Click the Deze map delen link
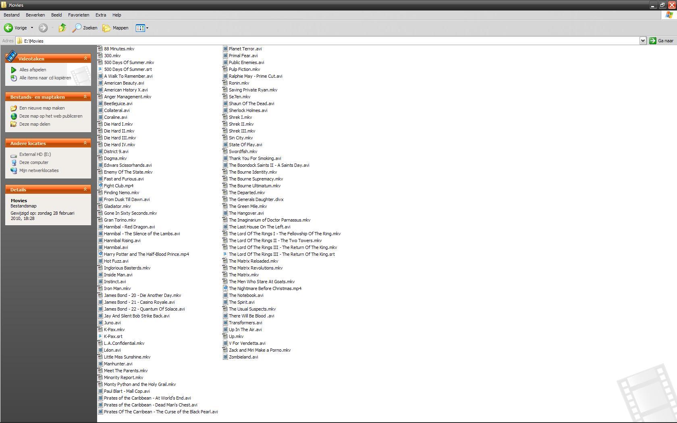The width and height of the screenshot is (677, 423). pyautogui.click(x=35, y=124)
